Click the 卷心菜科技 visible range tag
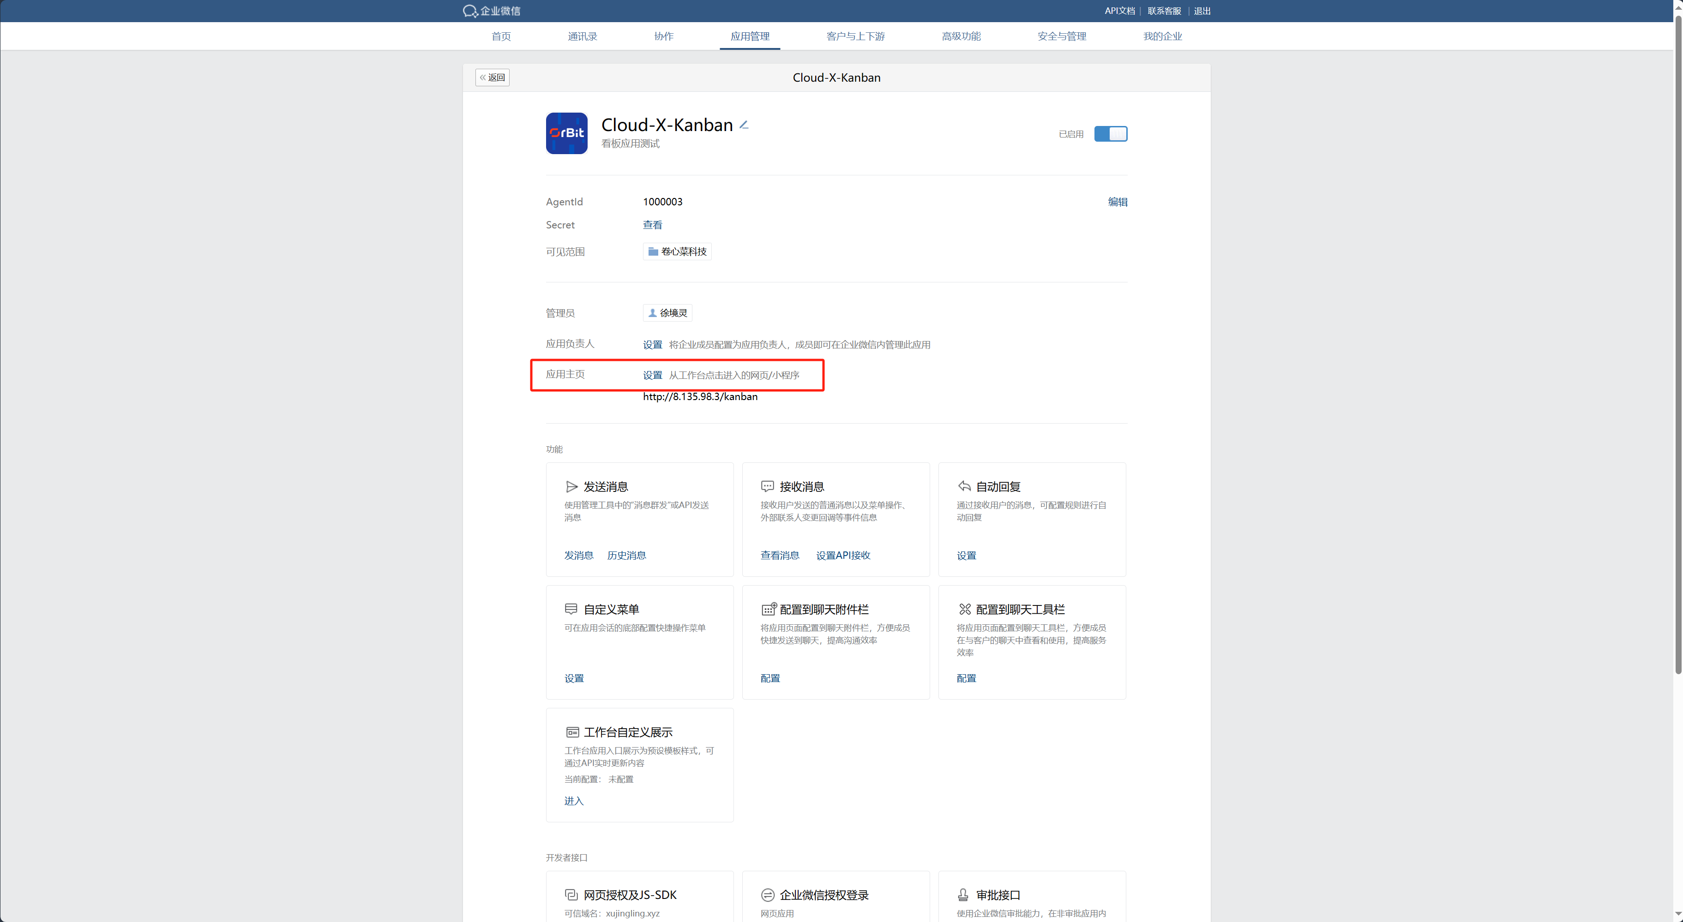Screen dimensions: 1683x922 677,251
